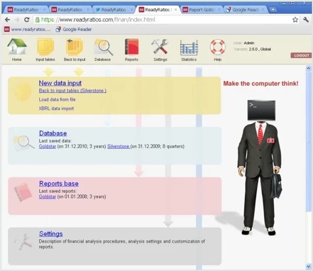Switch to the Google Reader tab
Screen dimensions: 313x271
[x=245, y=9]
